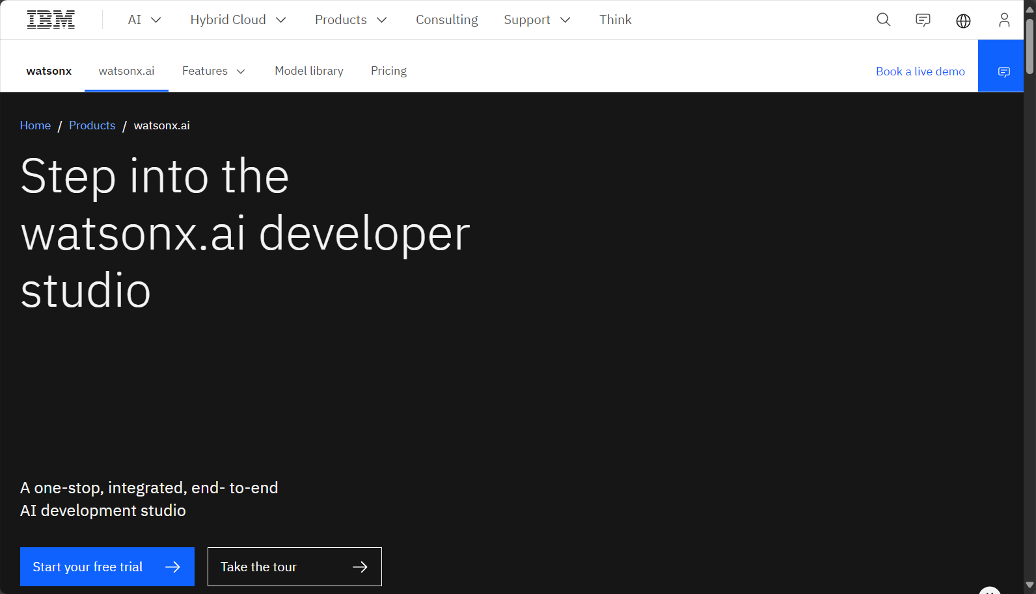Open the Think menu item
The height and width of the screenshot is (594, 1036).
[616, 20]
